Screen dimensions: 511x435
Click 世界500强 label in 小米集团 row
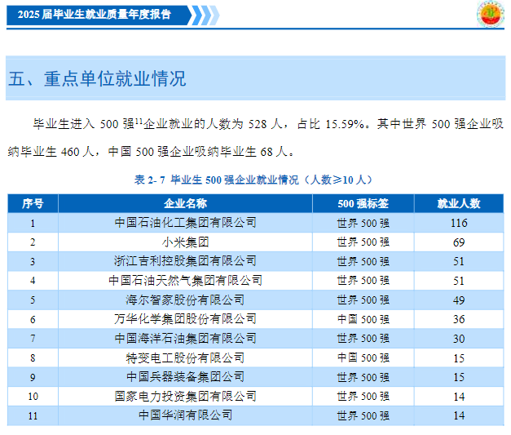point(363,242)
